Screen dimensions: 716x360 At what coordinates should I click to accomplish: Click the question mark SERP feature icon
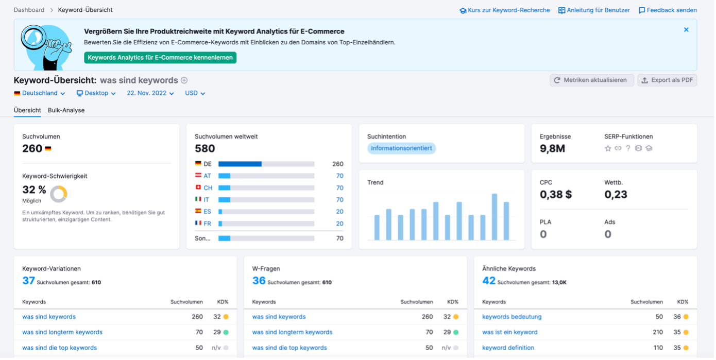tap(628, 148)
